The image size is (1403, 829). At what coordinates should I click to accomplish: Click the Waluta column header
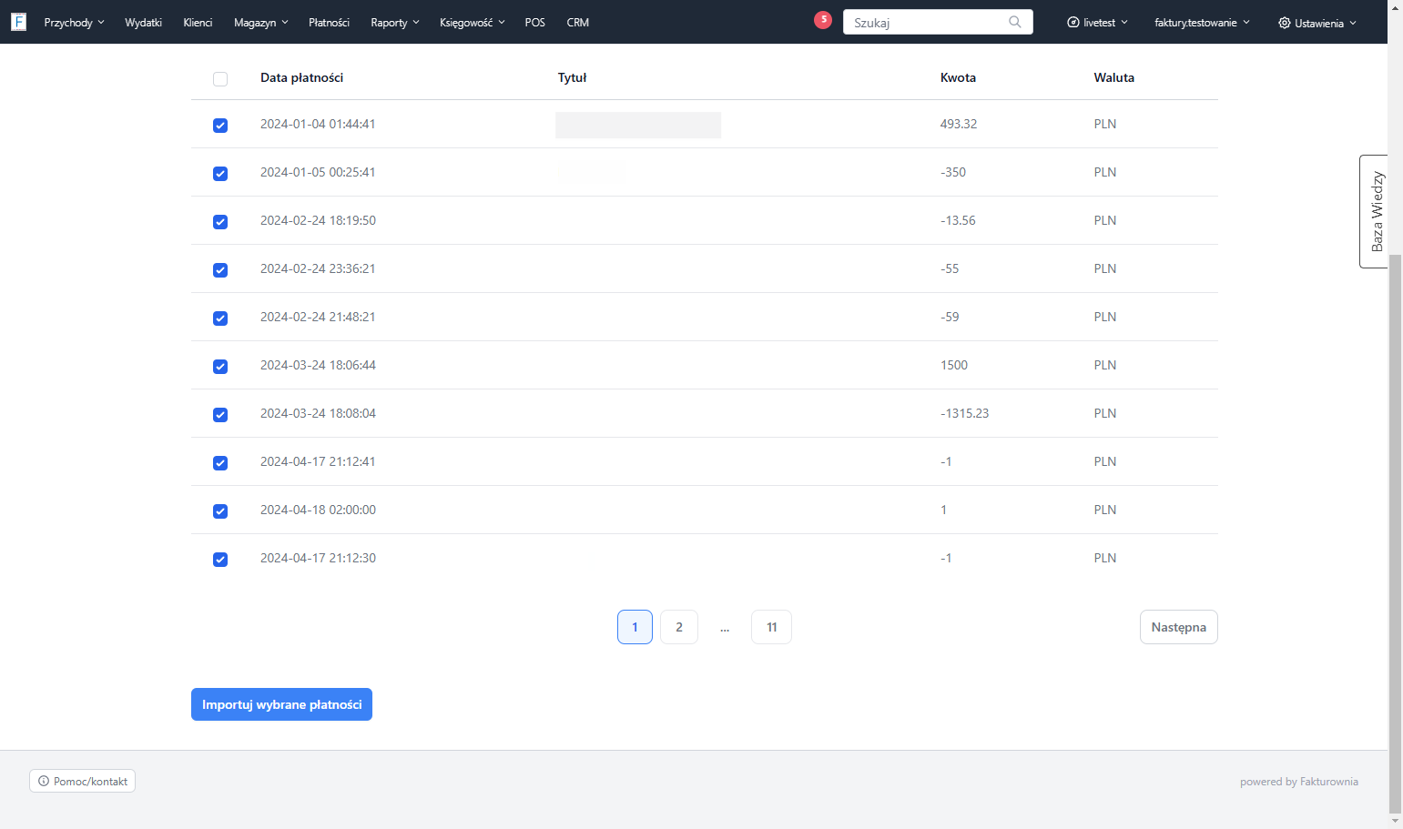[x=1113, y=77]
